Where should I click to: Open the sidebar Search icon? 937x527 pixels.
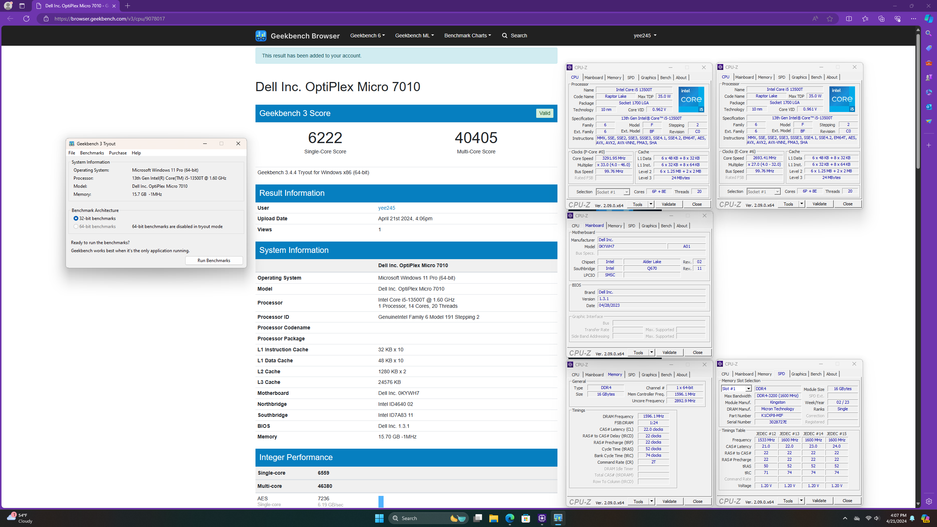coord(929,33)
